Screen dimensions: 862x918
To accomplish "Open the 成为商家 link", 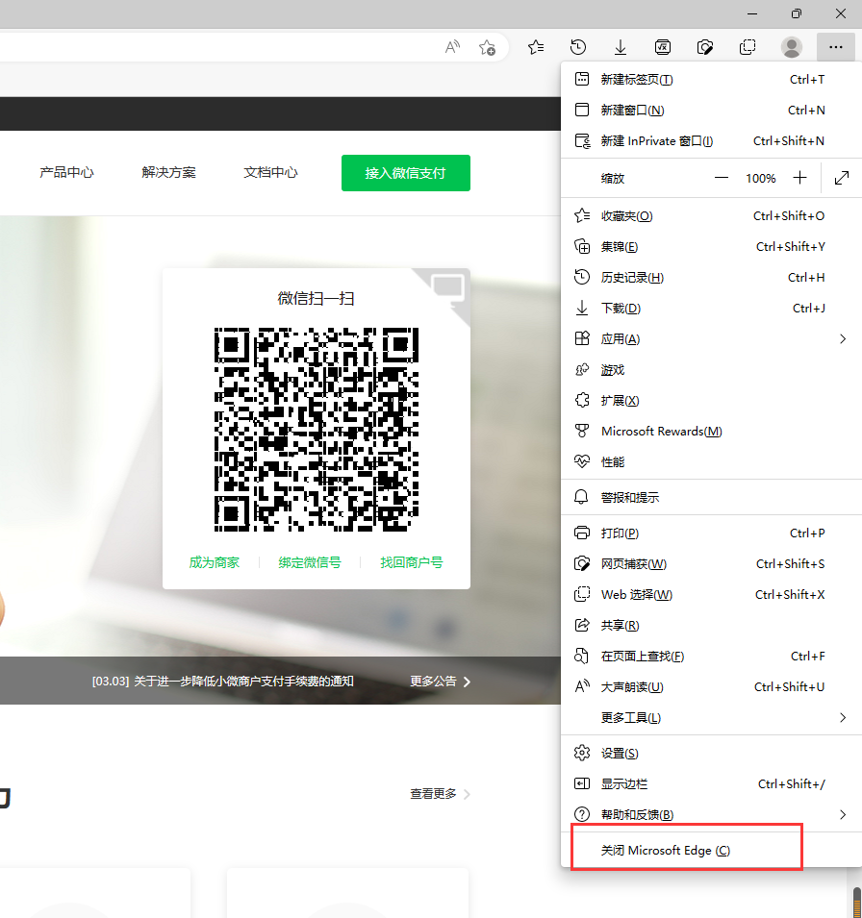I will click(214, 562).
